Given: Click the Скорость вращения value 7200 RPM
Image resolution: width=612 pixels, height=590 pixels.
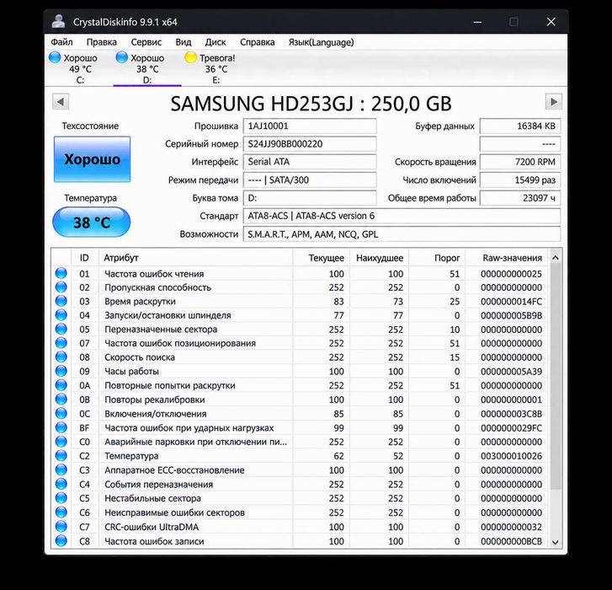Looking at the screenshot, I should [520, 162].
